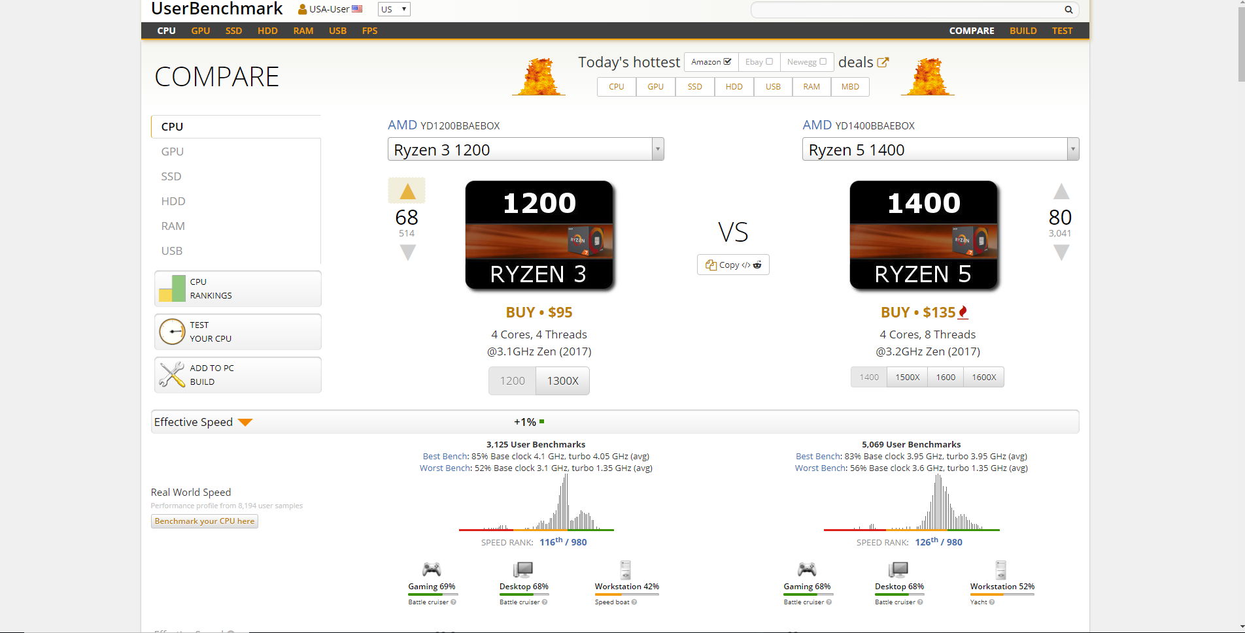Go to BUILD in top navigation bar
This screenshot has width=1245, height=633.
coord(1023,31)
